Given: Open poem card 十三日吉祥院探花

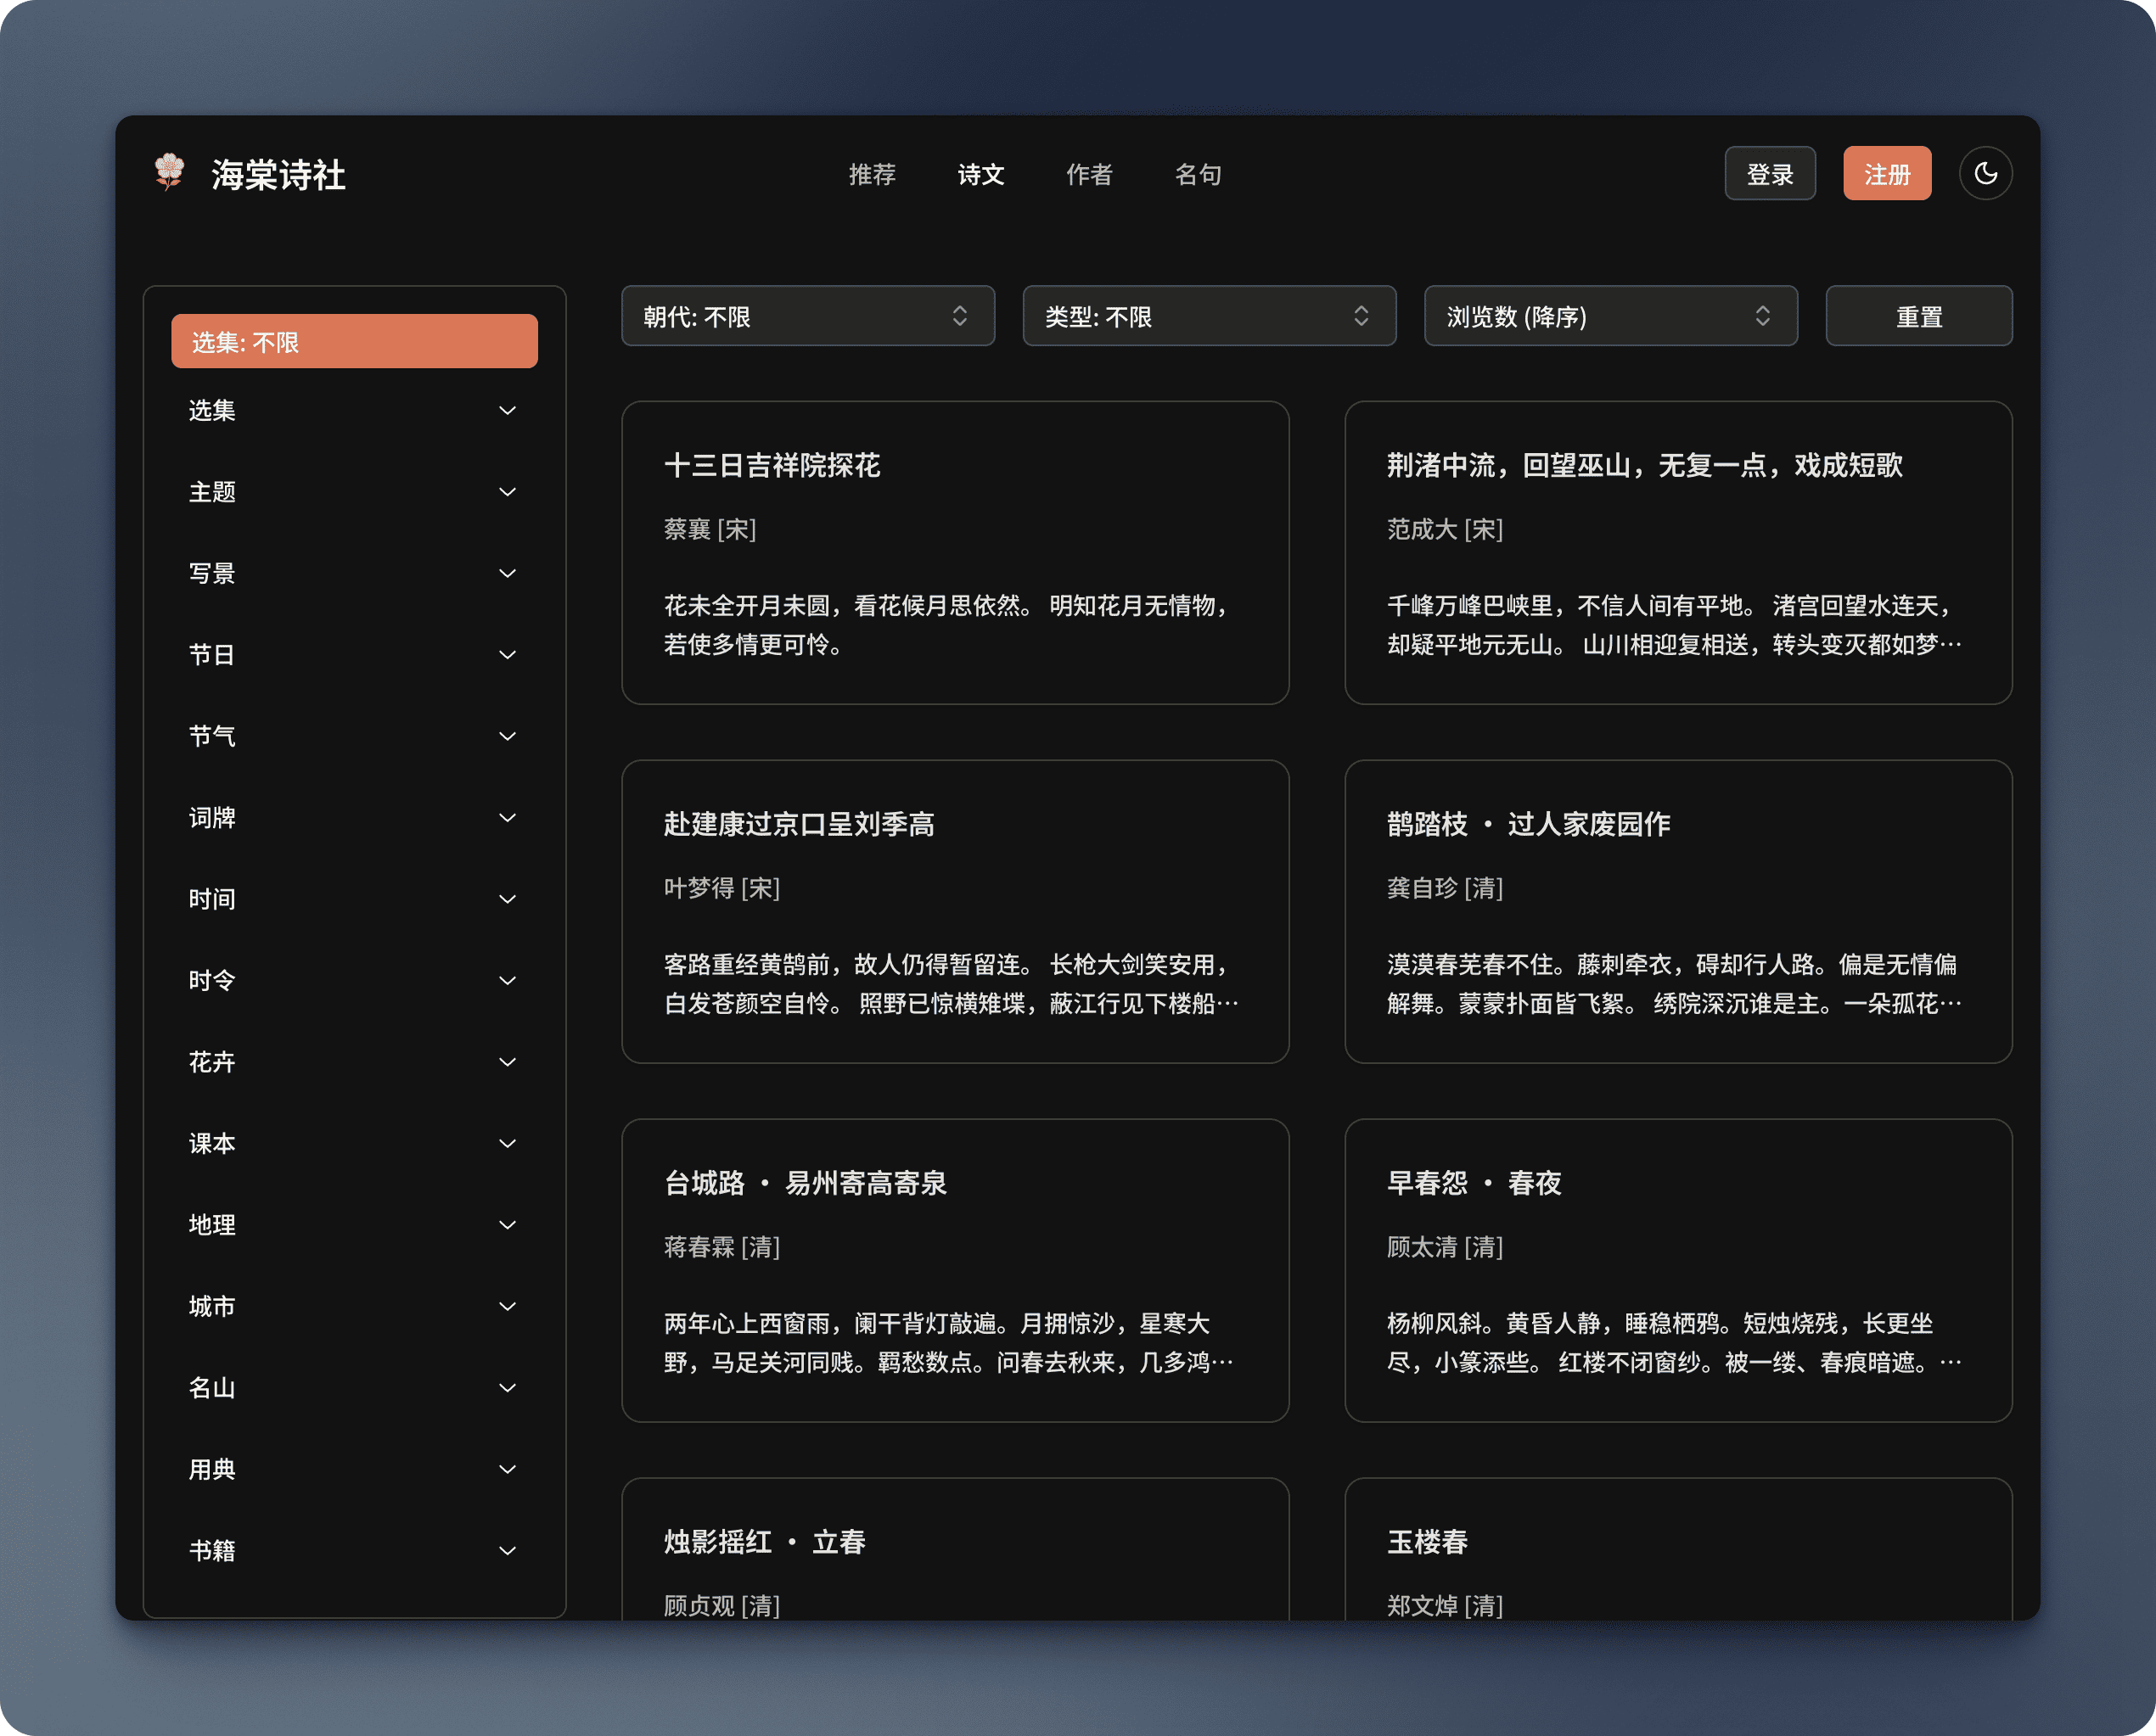Looking at the screenshot, I should pyautogui.click(x=954, y=552).
